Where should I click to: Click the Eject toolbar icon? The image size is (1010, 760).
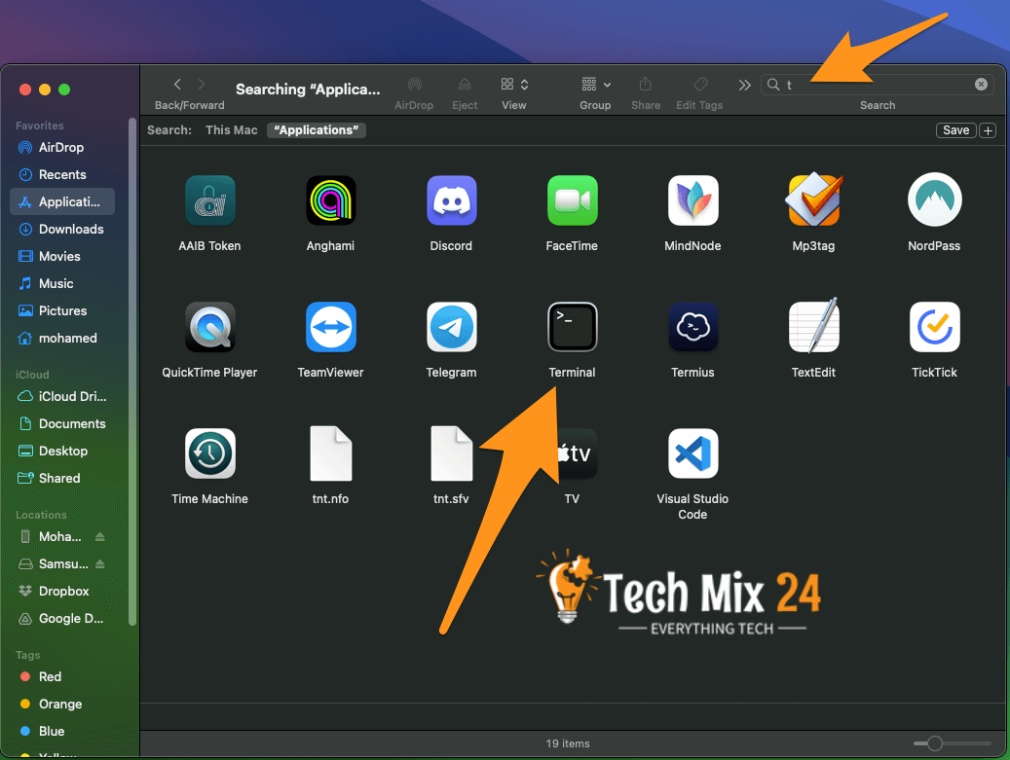465,85
